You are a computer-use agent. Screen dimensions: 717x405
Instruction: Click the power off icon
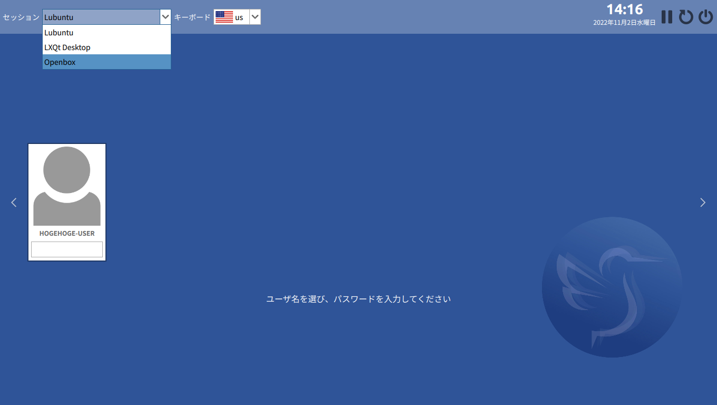pos(705,17)
